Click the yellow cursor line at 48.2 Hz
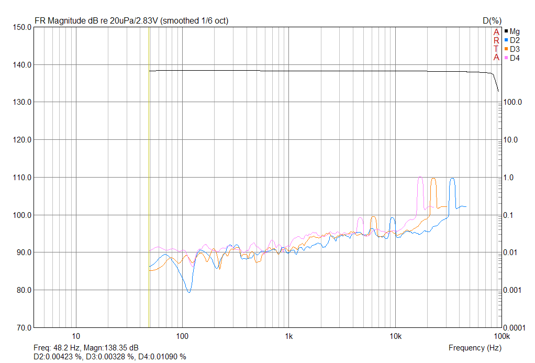Image resolution: width=535 pixels, height=363 pixels. tap(149, 177)
